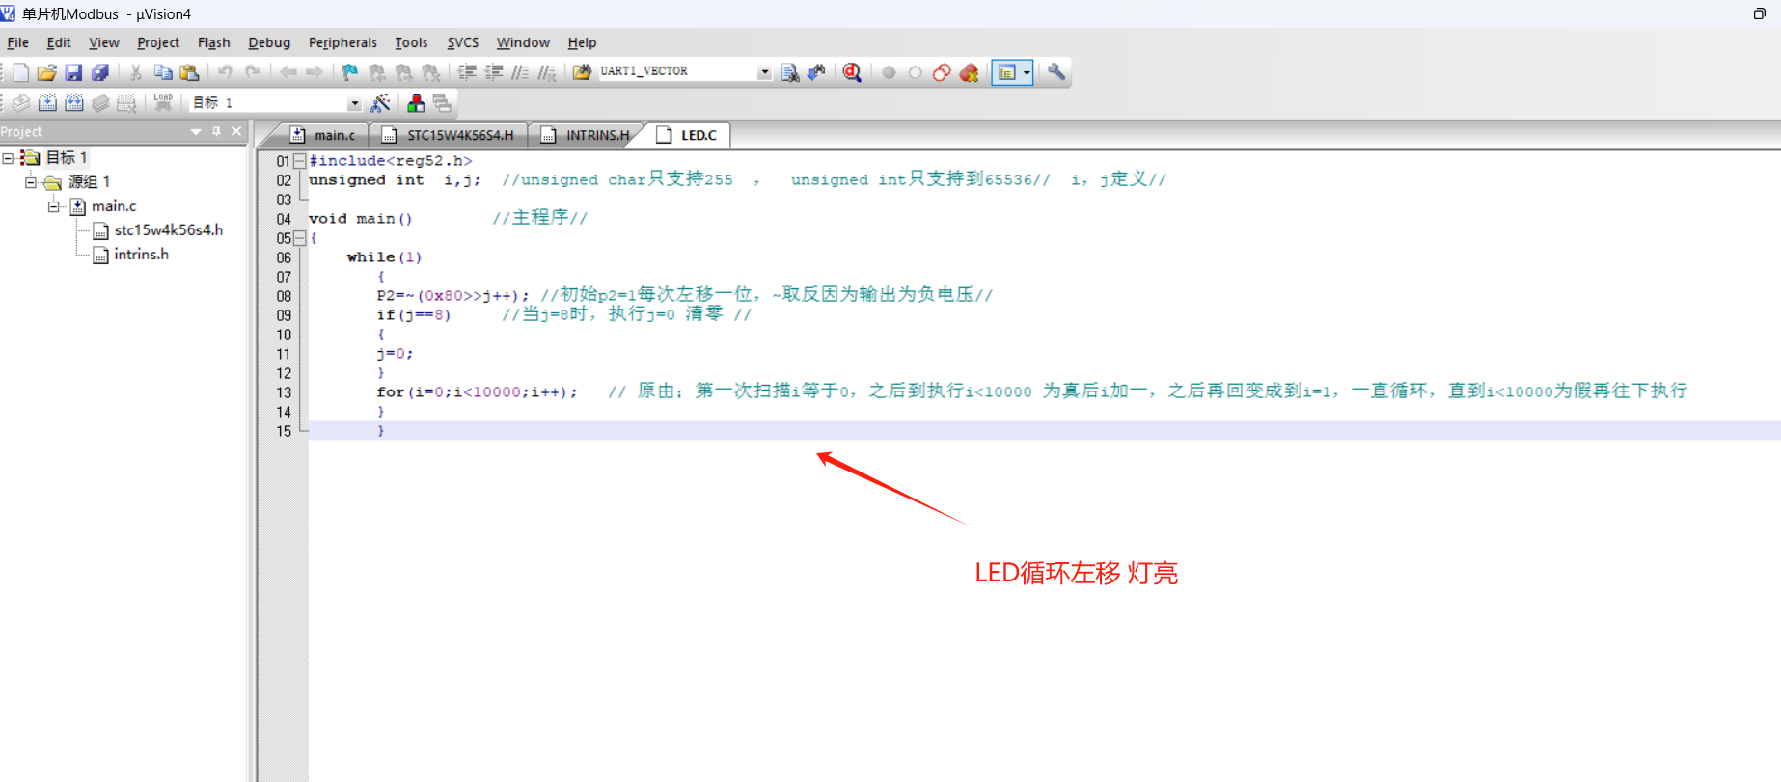The image size is (1781, 782).
Task: Click the Uncomment selection icon
Action: pyautogui.click(x=547, y=72)
